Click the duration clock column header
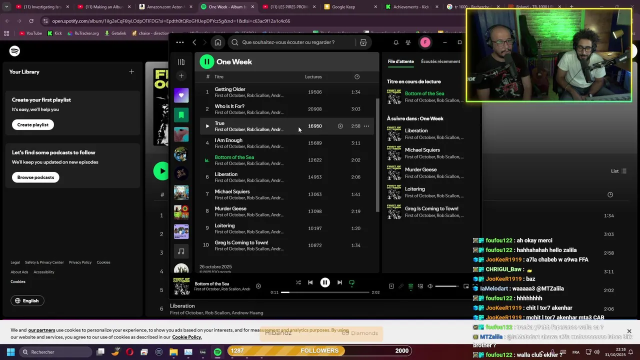 point(357,76)
